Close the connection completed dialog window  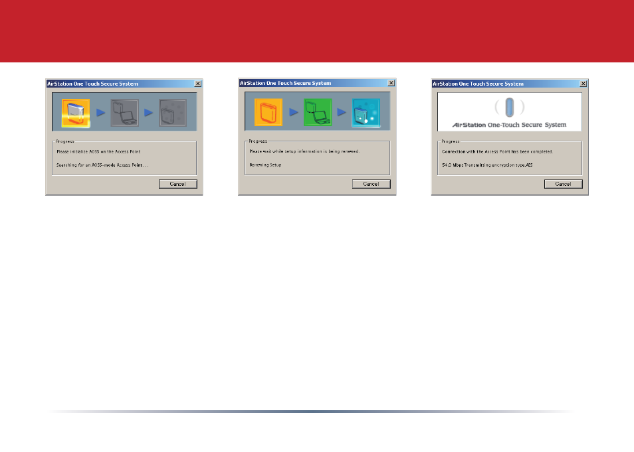click(583, 84)
